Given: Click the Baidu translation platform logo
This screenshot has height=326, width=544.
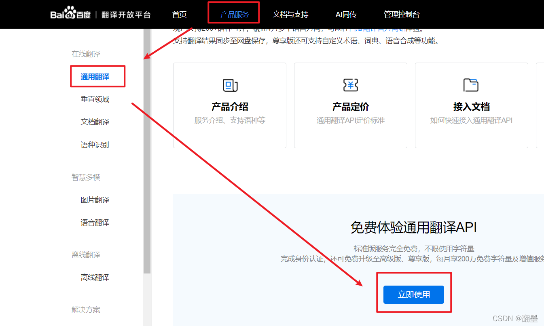Looking at the screenshot, I should tap(100, 14).
